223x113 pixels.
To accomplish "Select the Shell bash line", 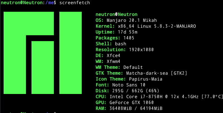I will coord(111,44).
